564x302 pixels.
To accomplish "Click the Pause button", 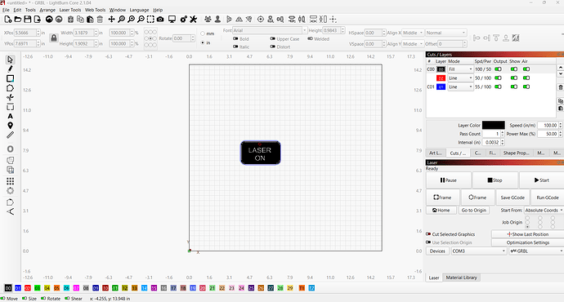I will [x=449, y=180].
